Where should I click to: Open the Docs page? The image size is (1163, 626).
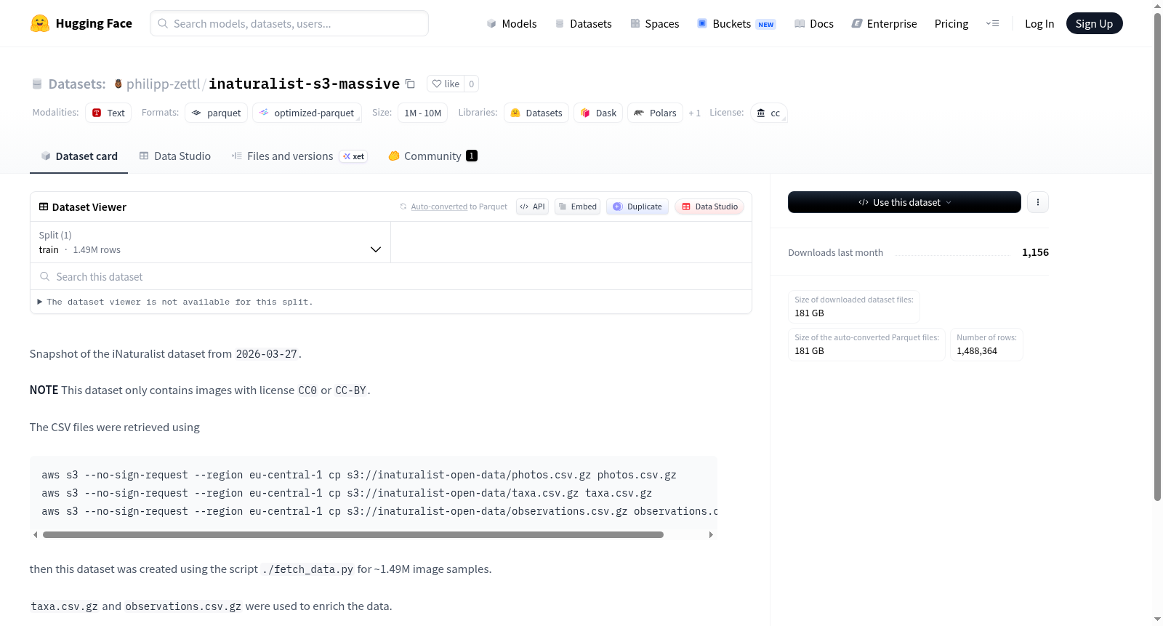[814, 23]
